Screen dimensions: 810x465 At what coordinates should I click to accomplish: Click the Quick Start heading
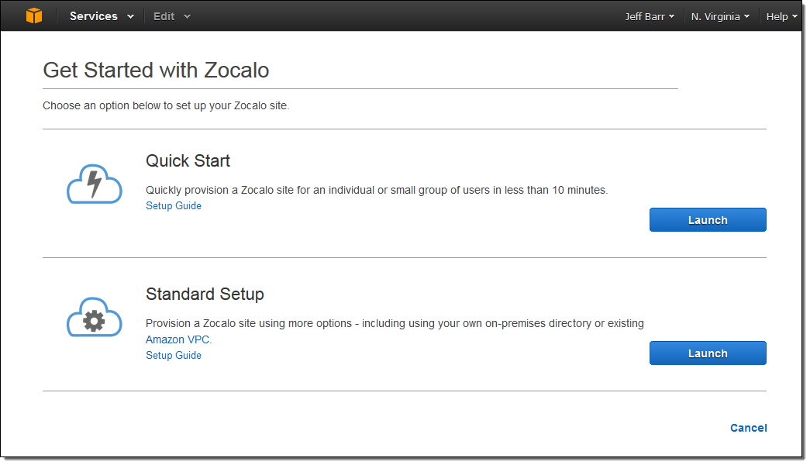(x=188, y=161)
